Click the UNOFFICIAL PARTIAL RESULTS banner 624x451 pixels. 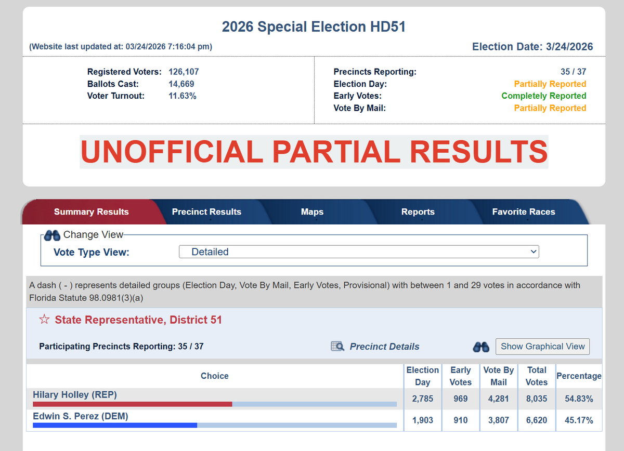(314, 152)
